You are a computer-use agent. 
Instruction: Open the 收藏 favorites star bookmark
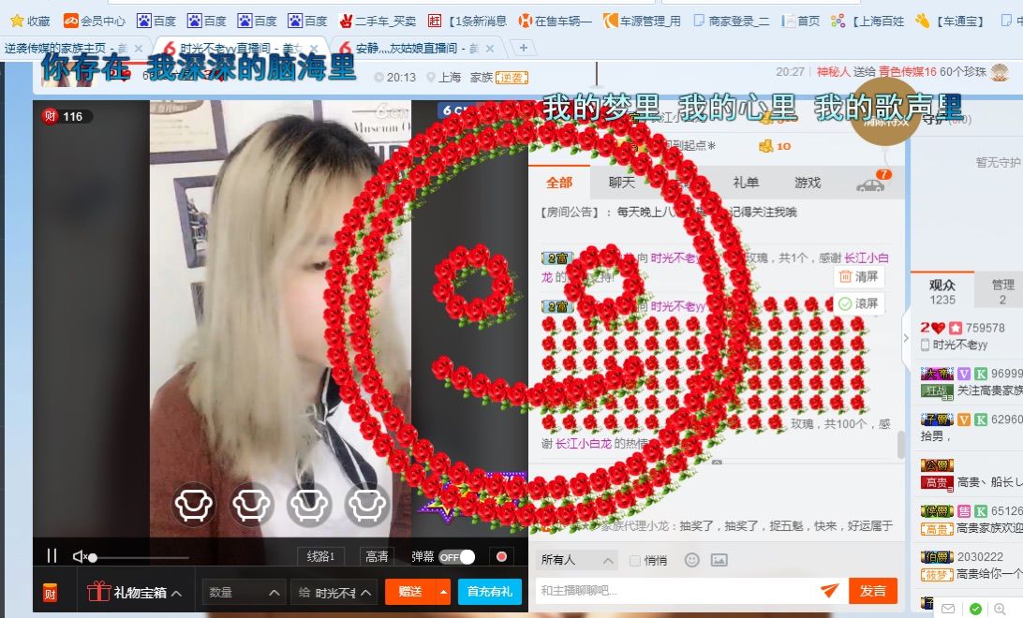[30, 21]
